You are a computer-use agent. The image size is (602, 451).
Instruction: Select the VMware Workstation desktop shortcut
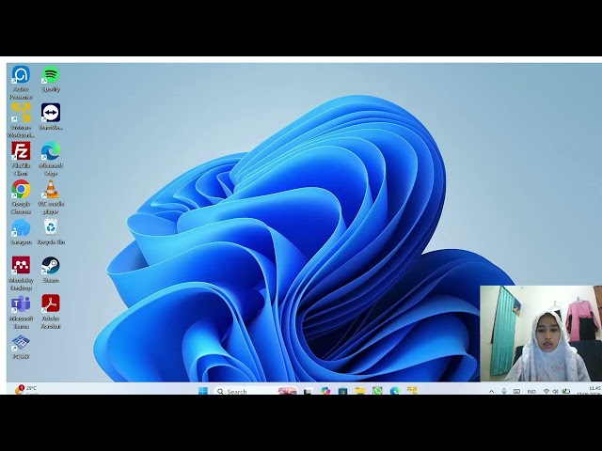21,120
